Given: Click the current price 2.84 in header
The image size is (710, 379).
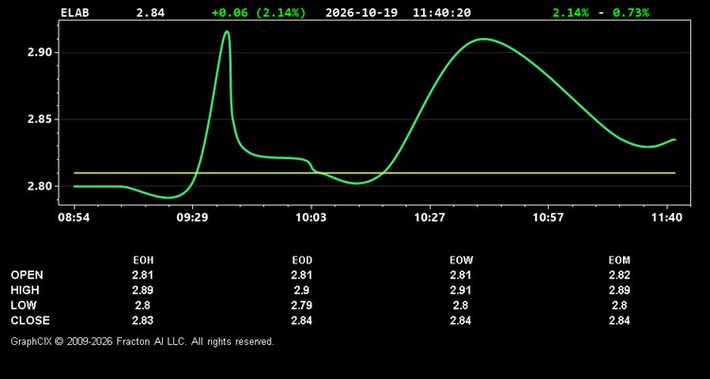Looking at the screenshot, I should click(x=151, y=12).
